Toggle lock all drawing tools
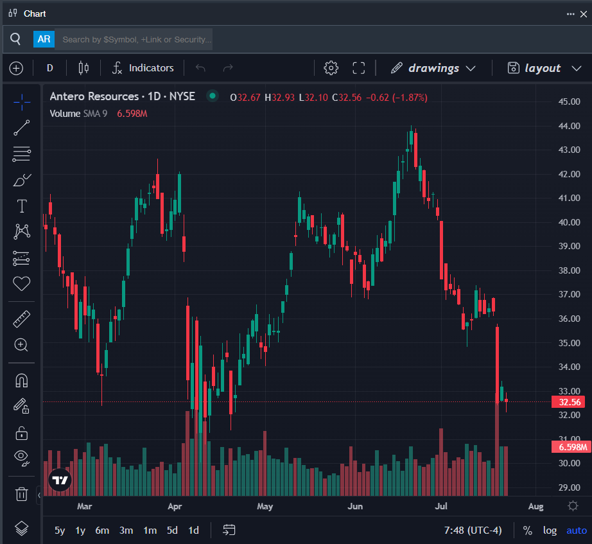The width and height of the screenshot is (592, 544). [22, 433]
